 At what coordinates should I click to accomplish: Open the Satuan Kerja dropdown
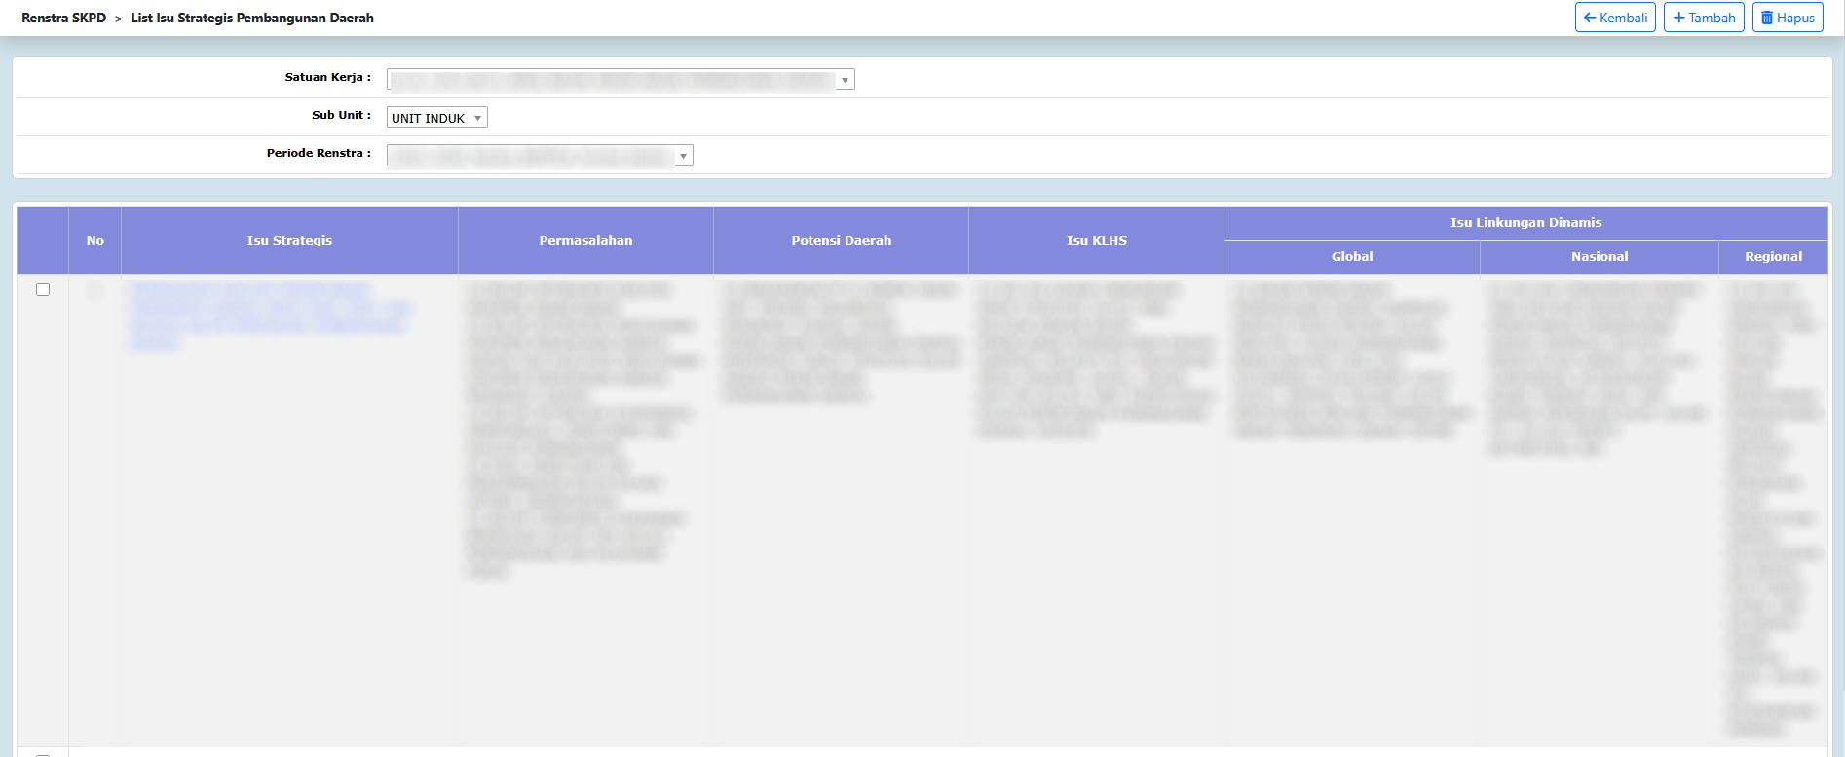[621, 80]
